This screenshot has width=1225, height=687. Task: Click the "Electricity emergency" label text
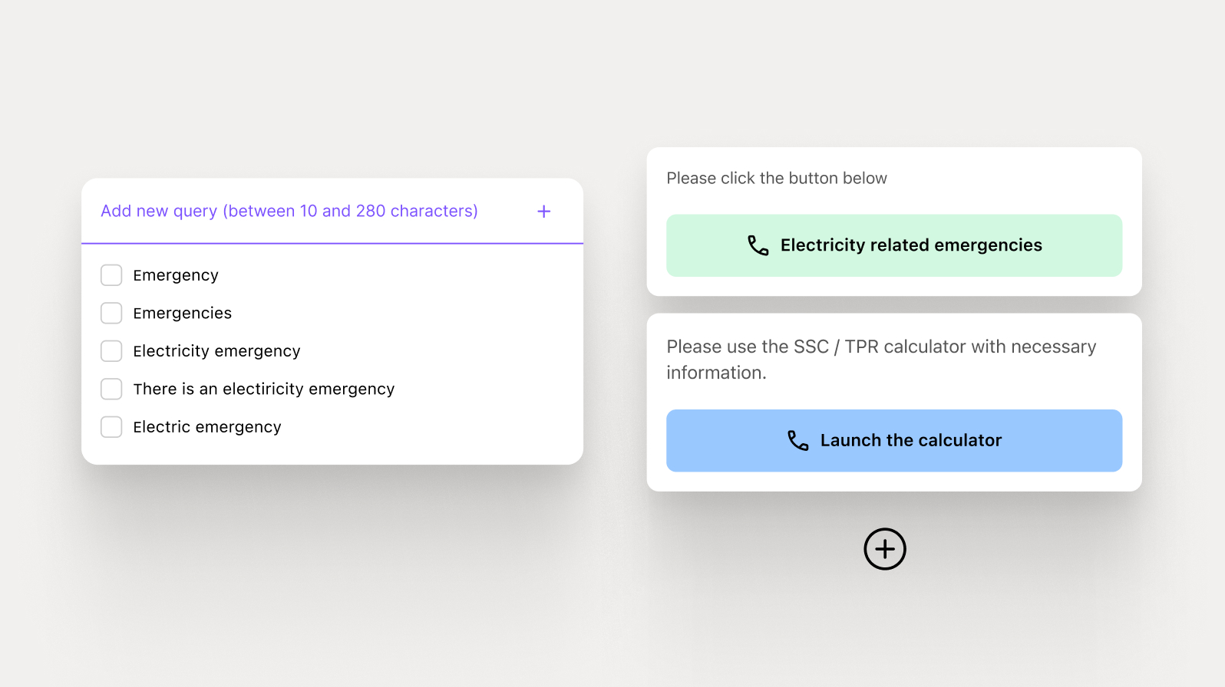coord(217,350)
